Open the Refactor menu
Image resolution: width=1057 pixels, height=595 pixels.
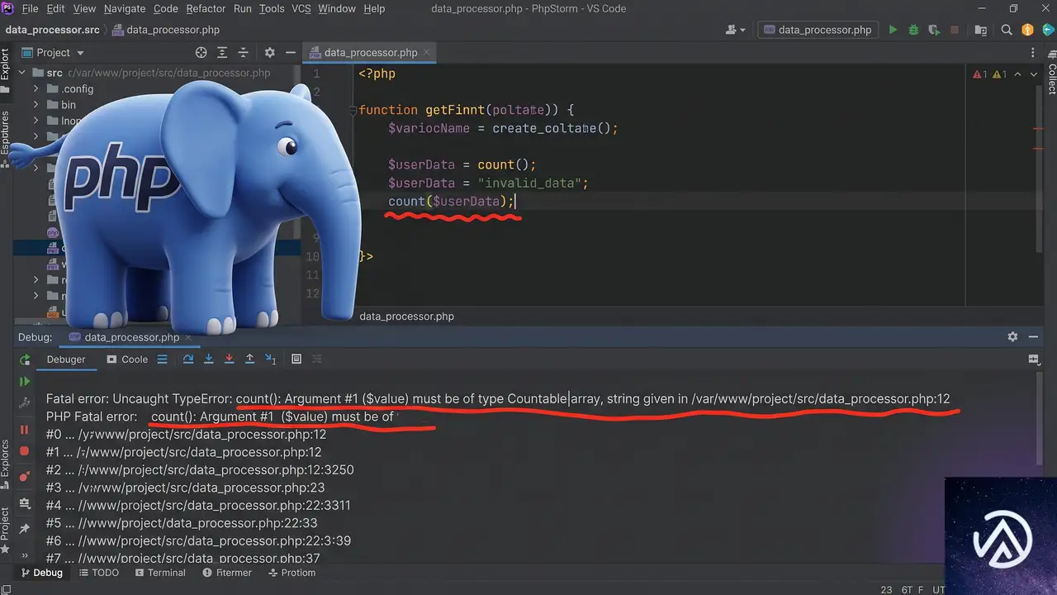pyautogui.click(x=206, y=8)
